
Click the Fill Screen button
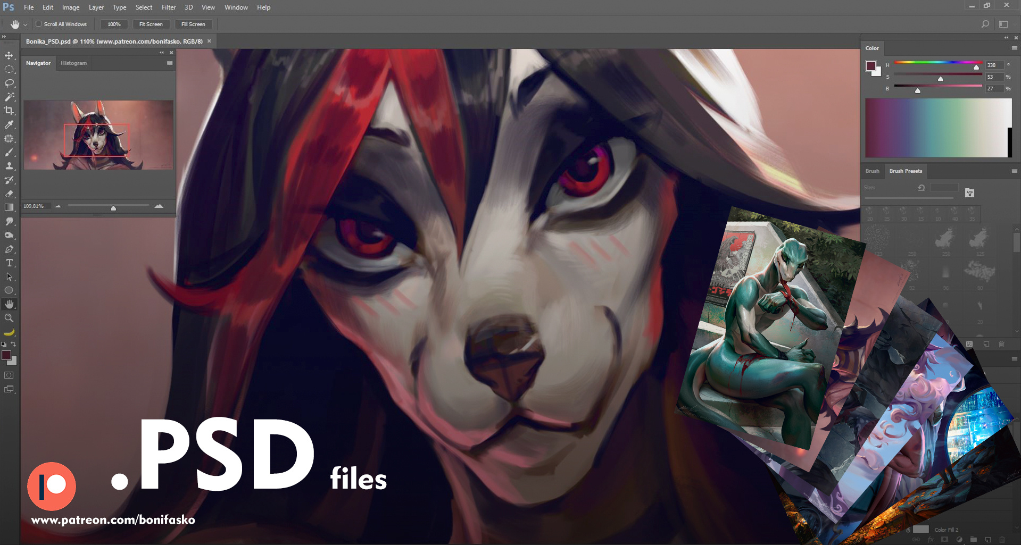click(x=193, y=24)
